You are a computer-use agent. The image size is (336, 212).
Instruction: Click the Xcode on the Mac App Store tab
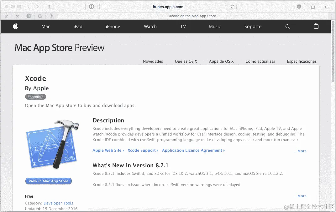tap(192, 16)
